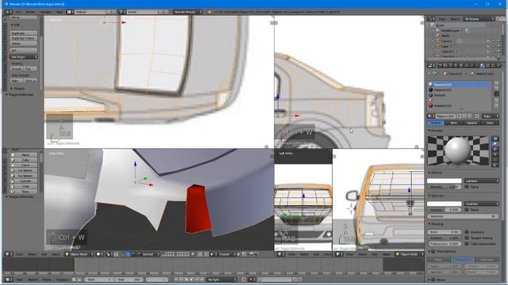Expand the History panel
Screen dimensions: 508x285
coord(17,88)
